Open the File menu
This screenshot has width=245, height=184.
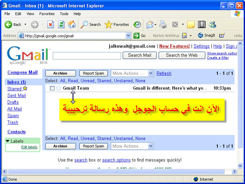point(7,14)
